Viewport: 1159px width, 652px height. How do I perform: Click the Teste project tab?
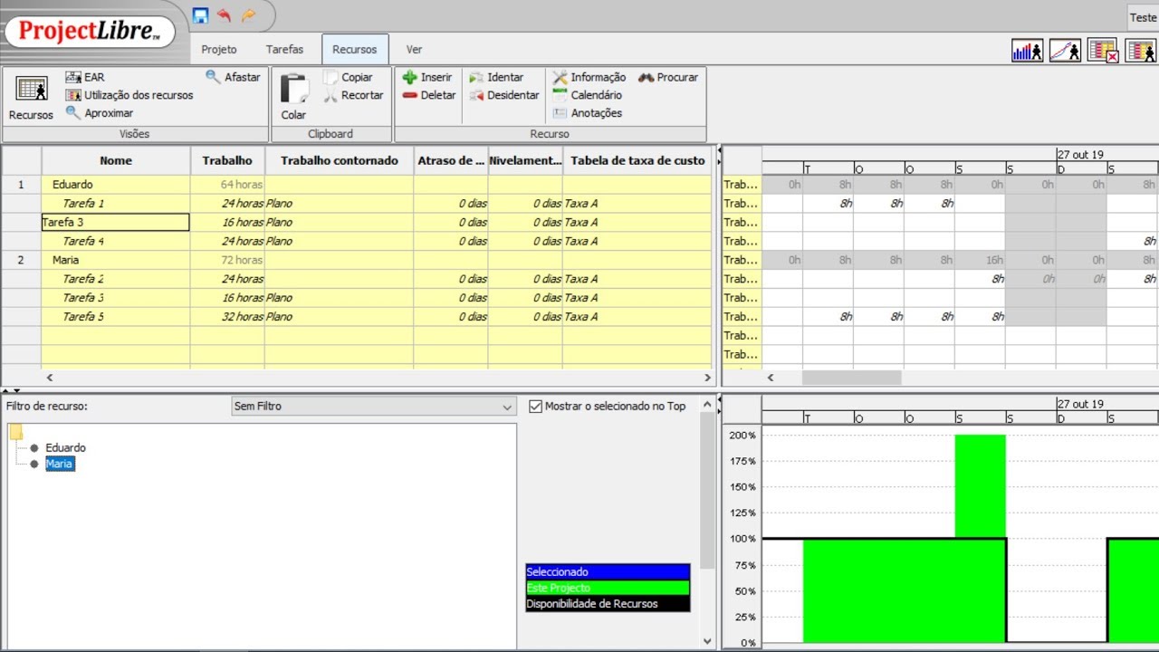coord(1143,17)
